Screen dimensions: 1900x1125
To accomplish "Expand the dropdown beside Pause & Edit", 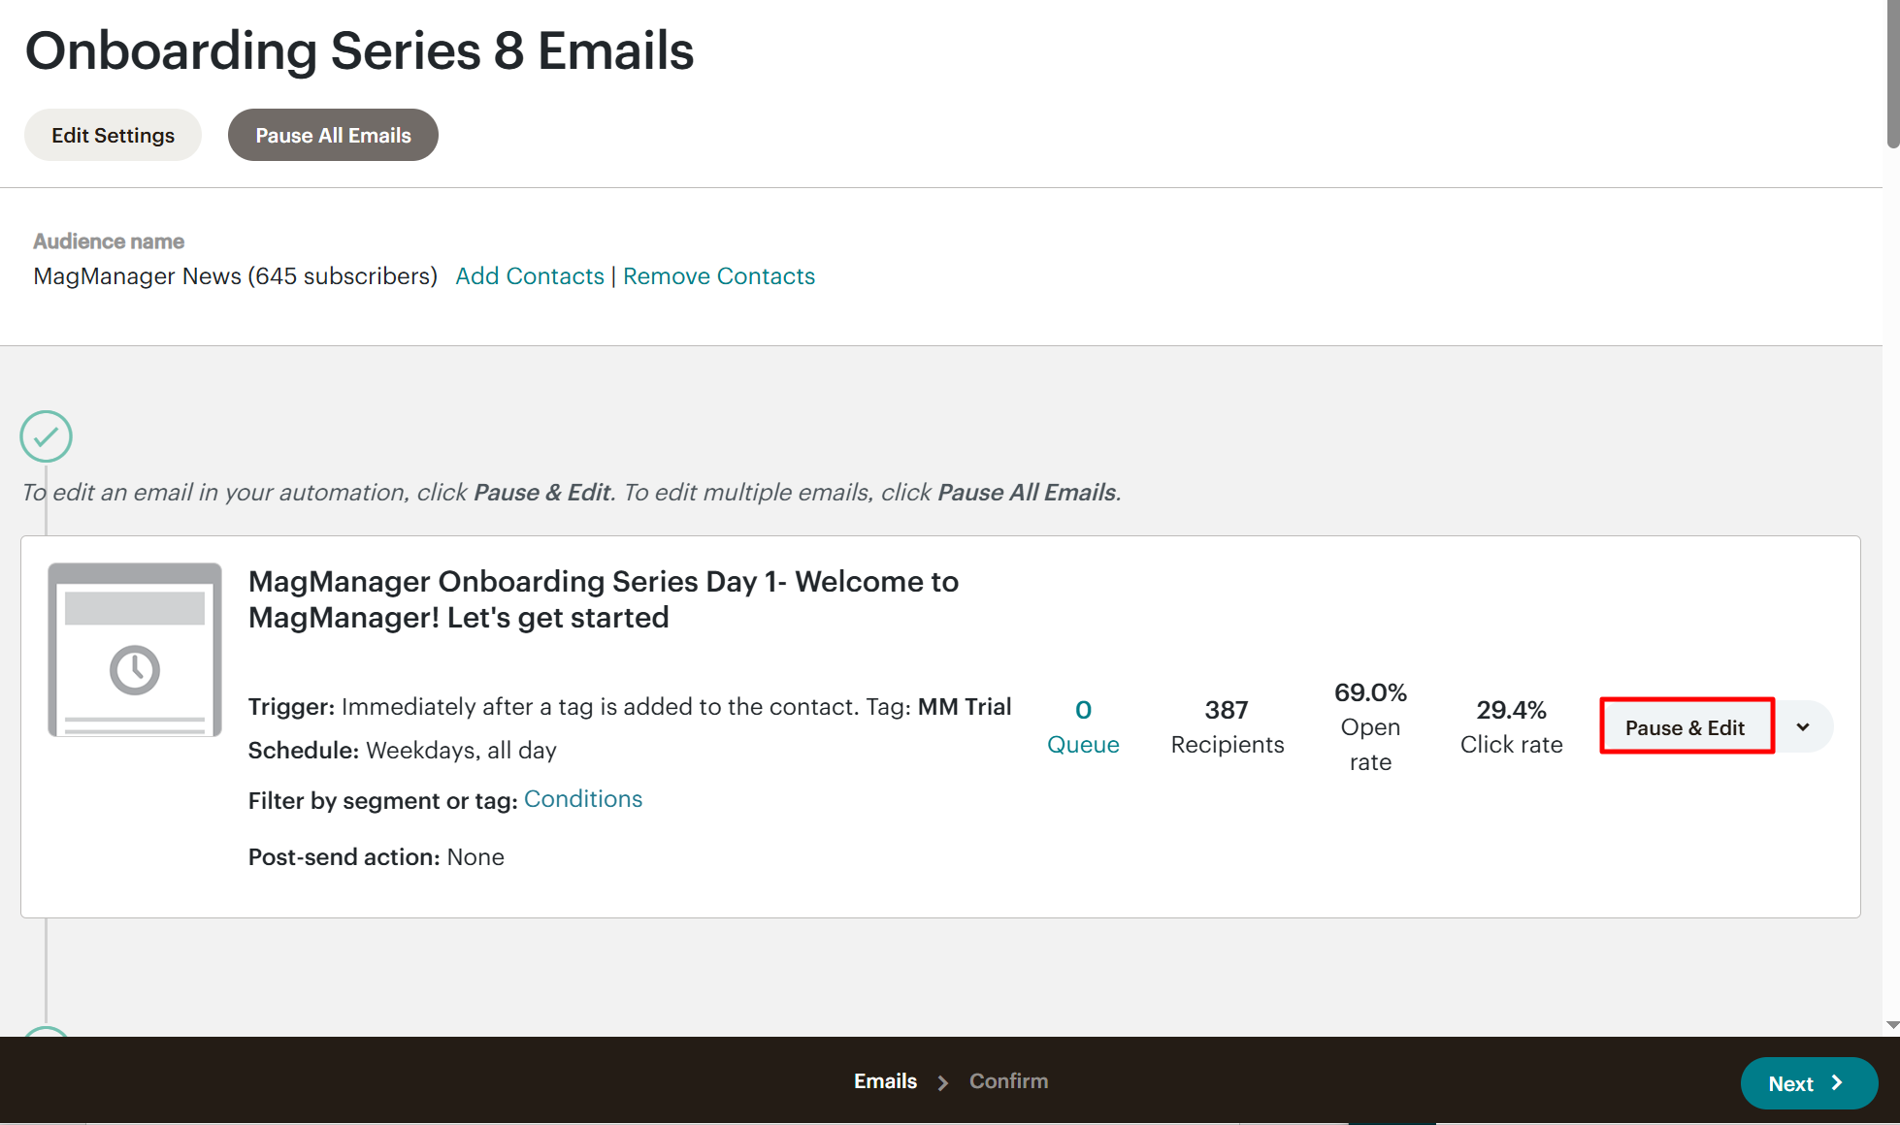I will (x=1803, y=726).
